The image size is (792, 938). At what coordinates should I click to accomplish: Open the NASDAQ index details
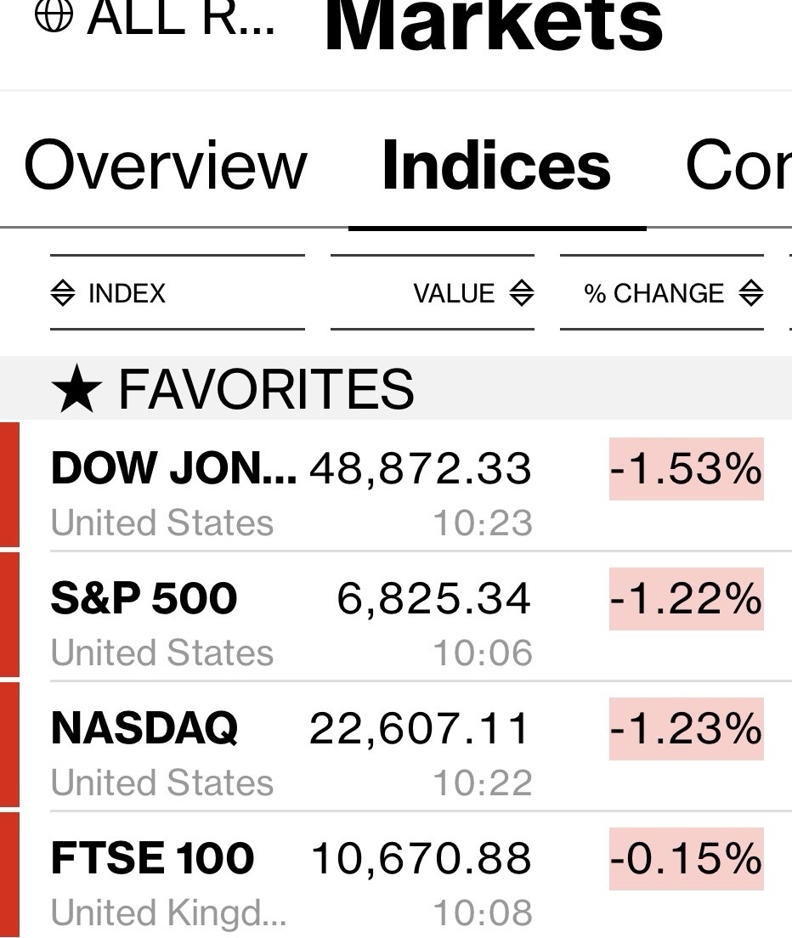pos(144,729)
